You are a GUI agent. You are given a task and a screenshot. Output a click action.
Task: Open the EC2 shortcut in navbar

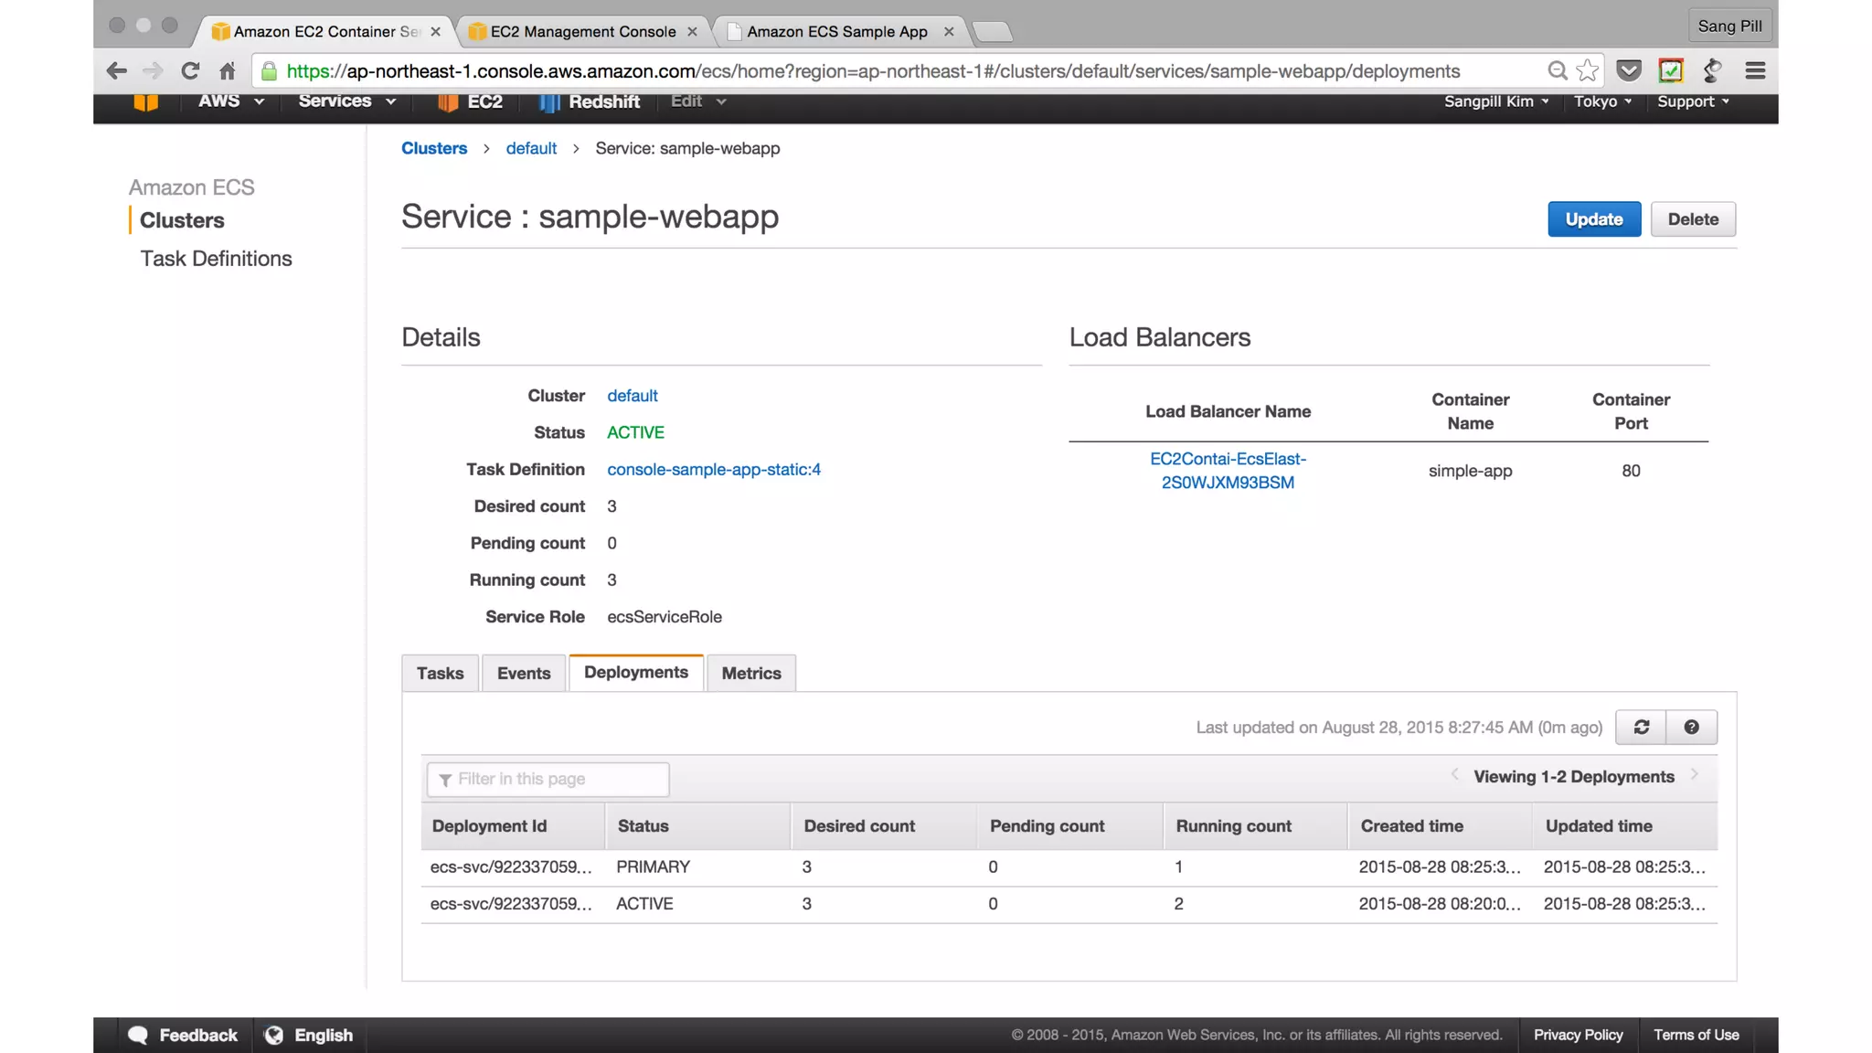click(471, 101)
